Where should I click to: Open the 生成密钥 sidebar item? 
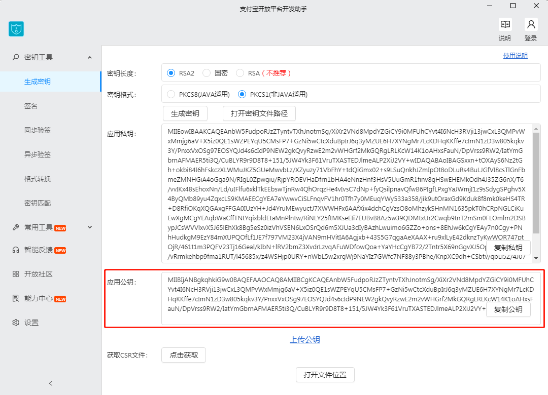click(x=50, y=82)
